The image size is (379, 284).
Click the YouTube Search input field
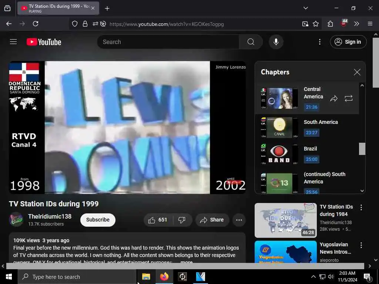[x=168, y=42]
